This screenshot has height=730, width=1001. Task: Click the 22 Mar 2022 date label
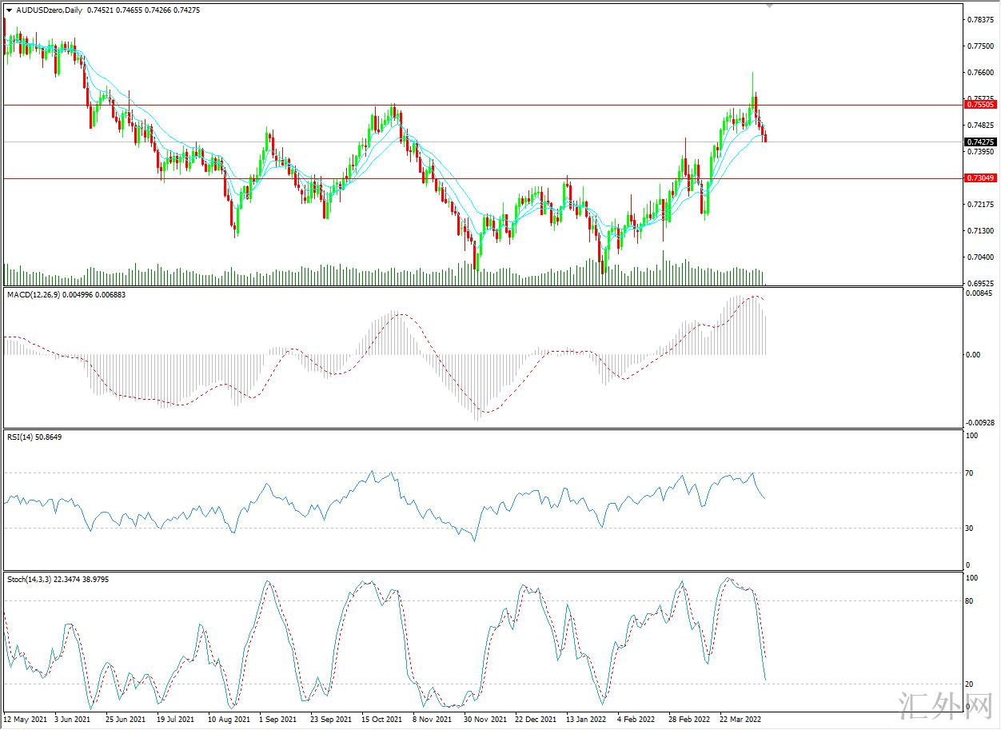coord(740,720)
